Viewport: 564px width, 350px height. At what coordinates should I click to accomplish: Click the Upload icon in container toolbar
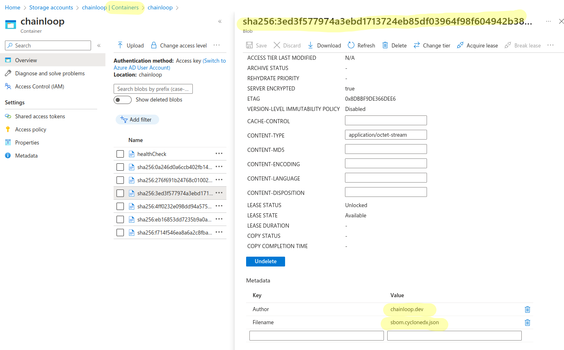point(120,45)
